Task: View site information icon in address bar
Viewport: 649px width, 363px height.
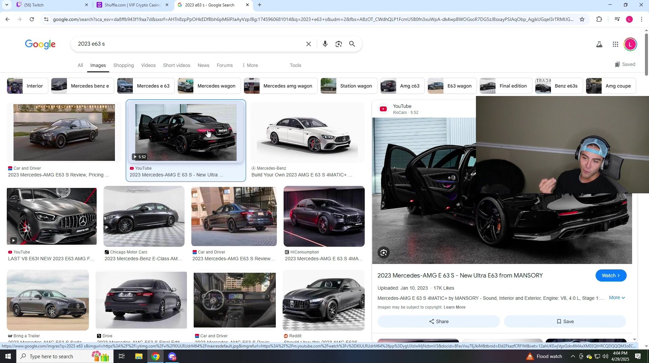Action: pos(46,19)
